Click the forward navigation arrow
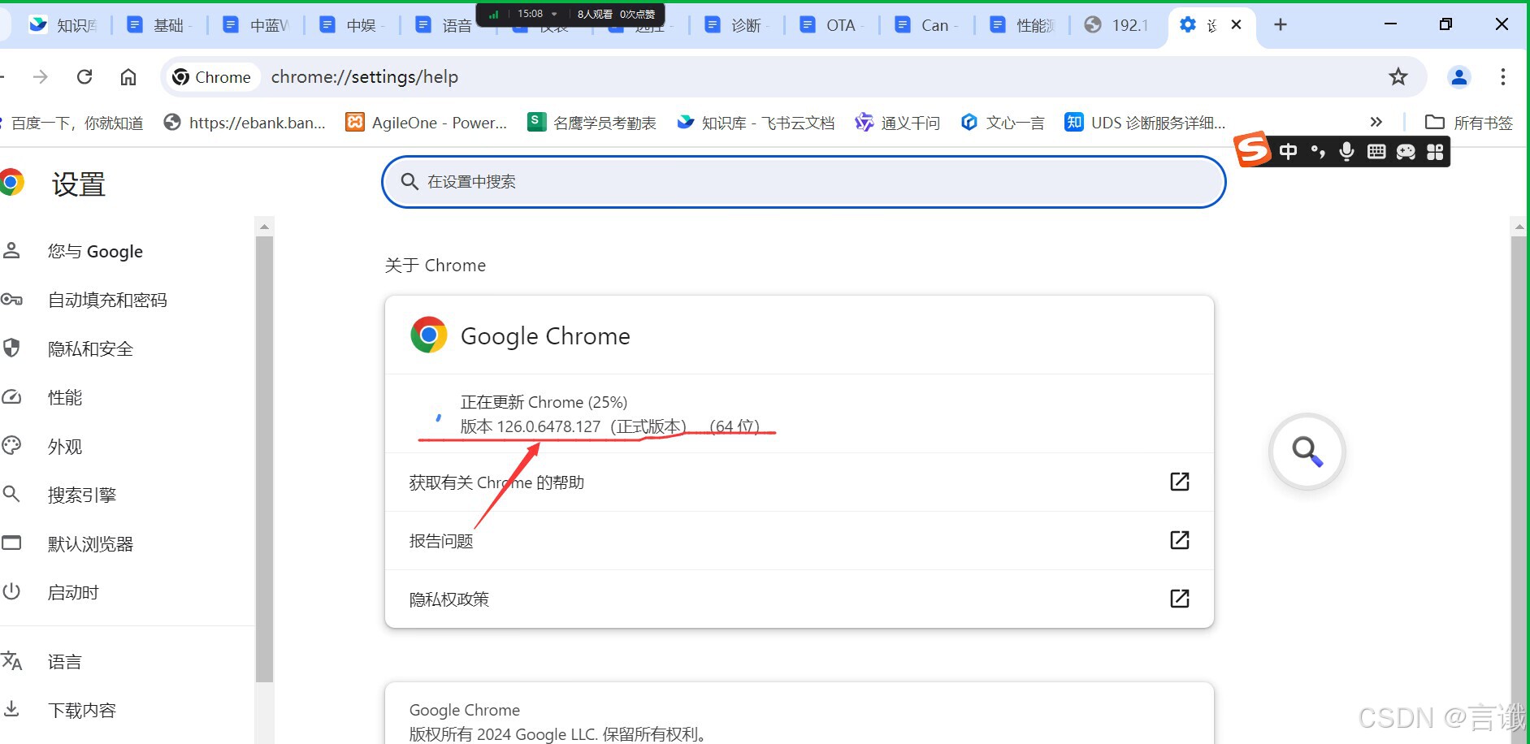Image resolution: width=1530 pixels, height=744 pixels. point(41,77)
